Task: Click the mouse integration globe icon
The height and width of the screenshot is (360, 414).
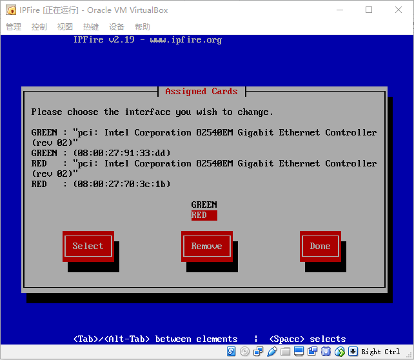Action: [340, 352]
